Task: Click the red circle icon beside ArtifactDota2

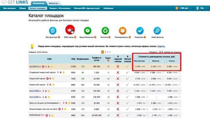Action: tap(47, 115)
